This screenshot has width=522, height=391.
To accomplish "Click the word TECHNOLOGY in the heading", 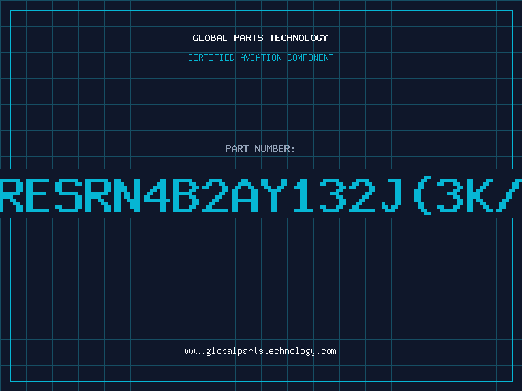I will pos(299,38).
